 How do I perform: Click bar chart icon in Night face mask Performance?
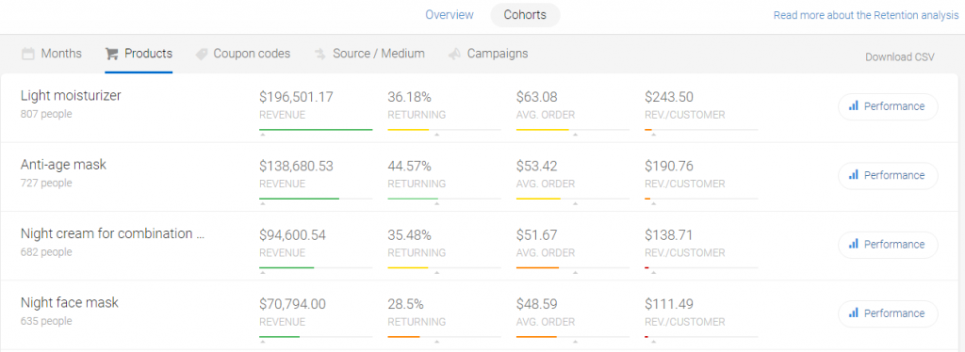(x=853, y=312)
